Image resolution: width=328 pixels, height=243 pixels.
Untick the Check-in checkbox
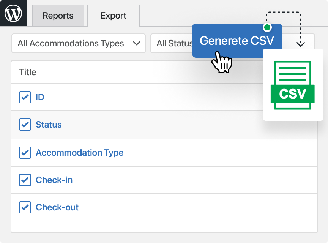(25, 180)
